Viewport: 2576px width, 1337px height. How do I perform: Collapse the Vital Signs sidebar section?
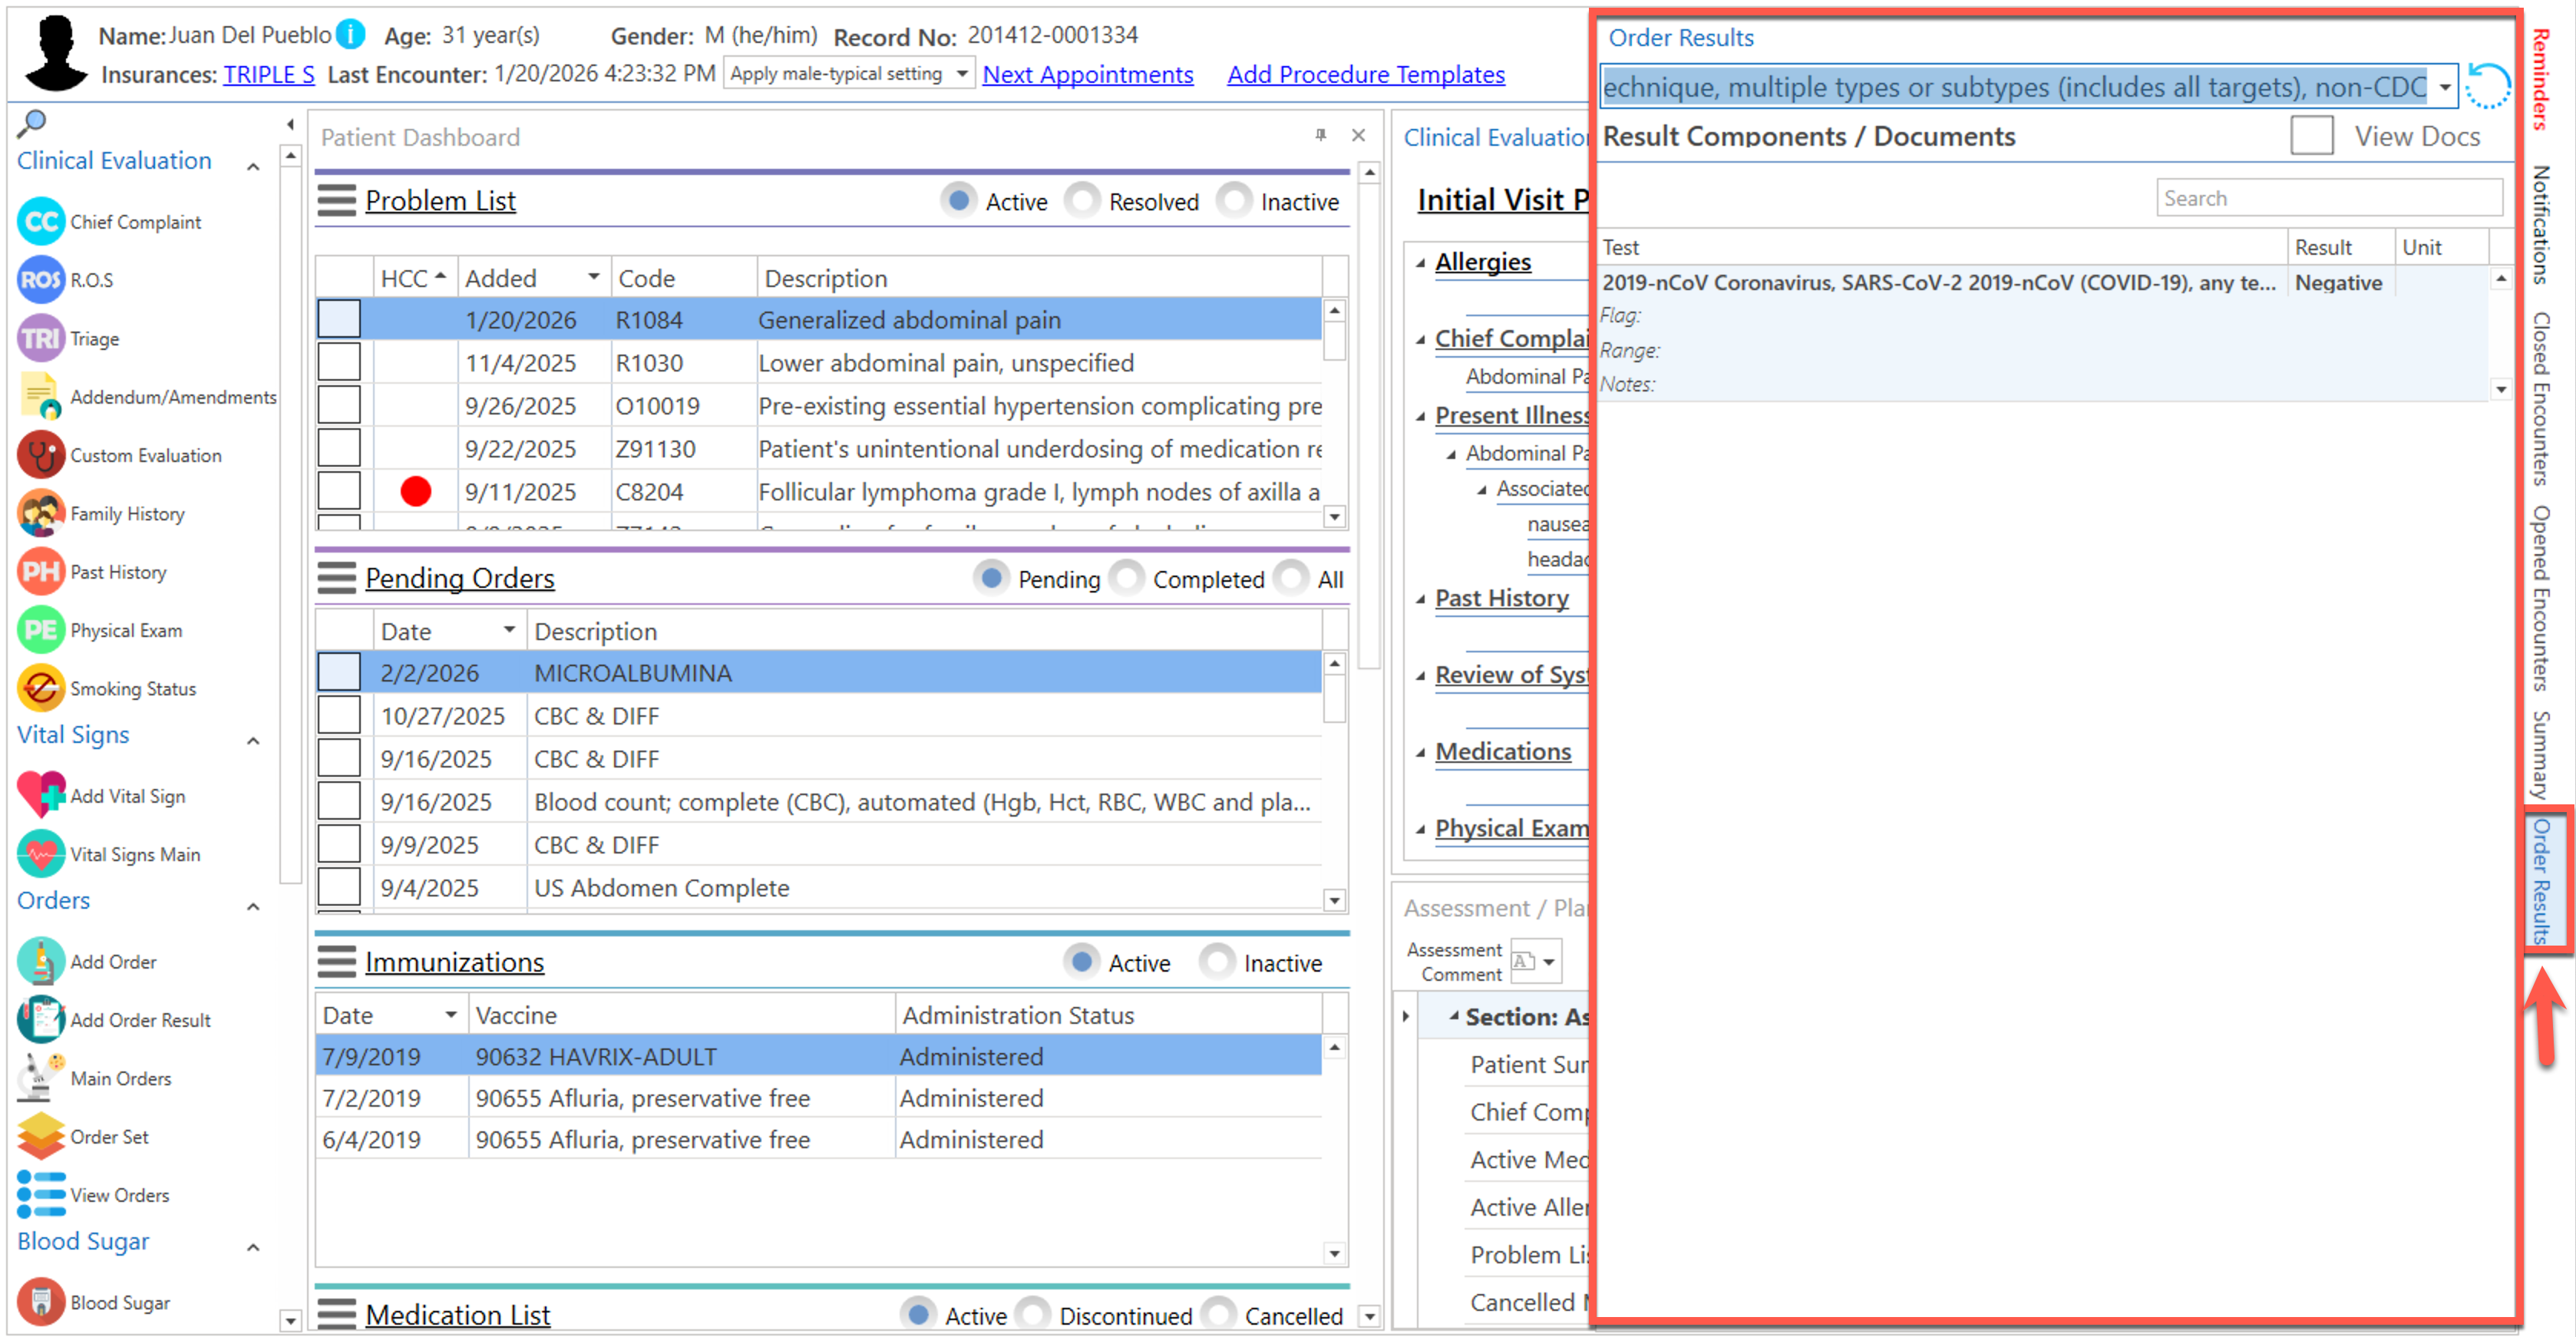pyautogui.click(x=254, y=741)
